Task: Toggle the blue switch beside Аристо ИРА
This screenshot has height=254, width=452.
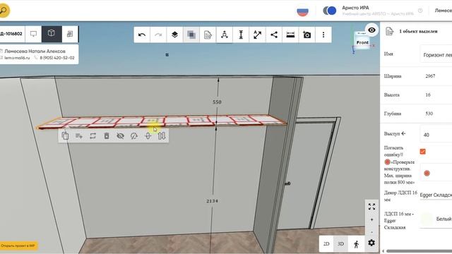Action: point(330,11)
